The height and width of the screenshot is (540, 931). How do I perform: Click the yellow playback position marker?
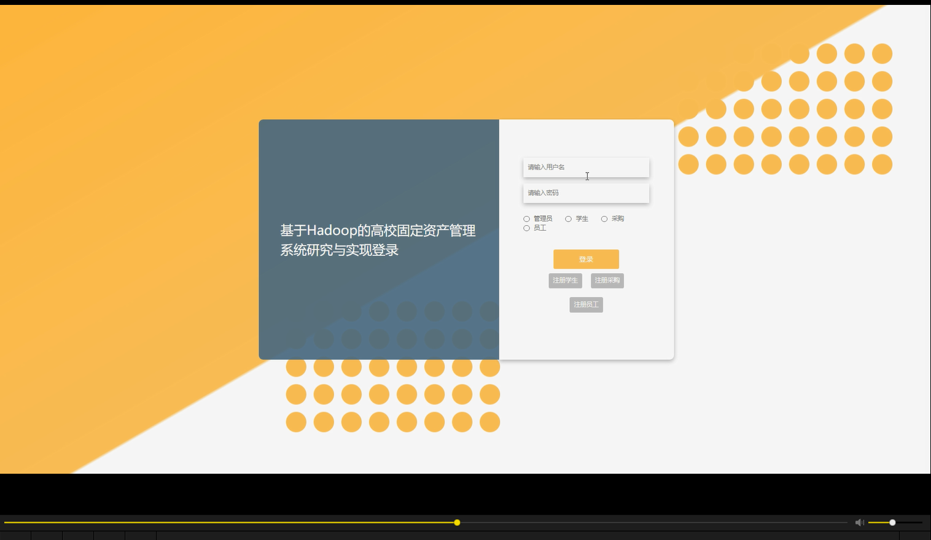pyautogui.click(x=457, y=522)
